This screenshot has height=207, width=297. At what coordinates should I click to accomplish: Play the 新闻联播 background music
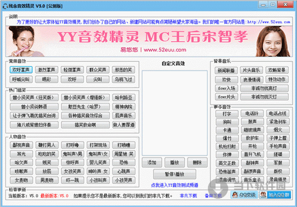226,70
